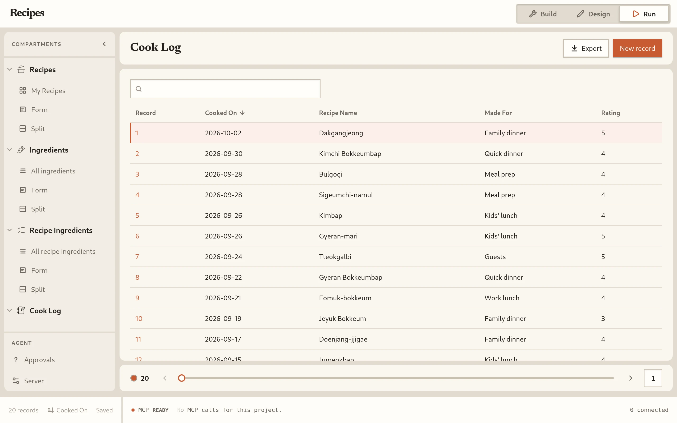
Task: Export the Cook Log
Action: point(586,48)
